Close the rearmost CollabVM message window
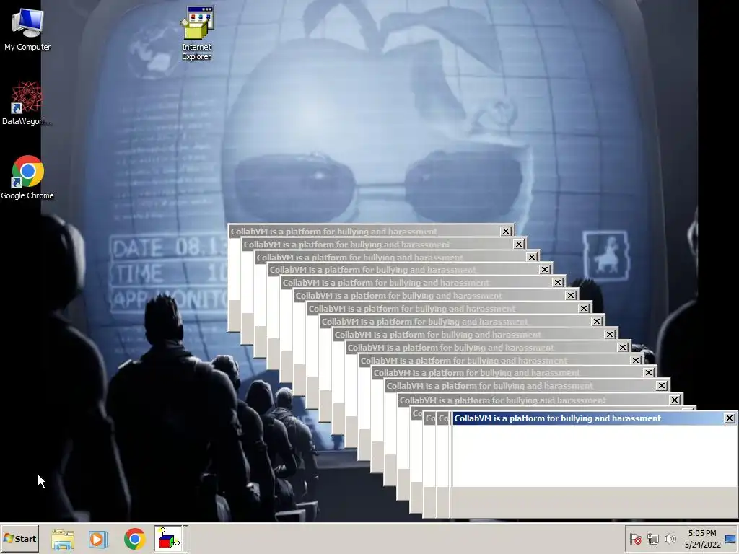 point(506,232)
